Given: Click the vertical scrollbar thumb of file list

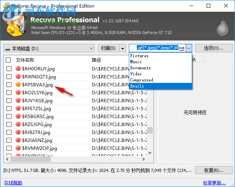Looking at the screenshot, I should click(x=150, y=130).
